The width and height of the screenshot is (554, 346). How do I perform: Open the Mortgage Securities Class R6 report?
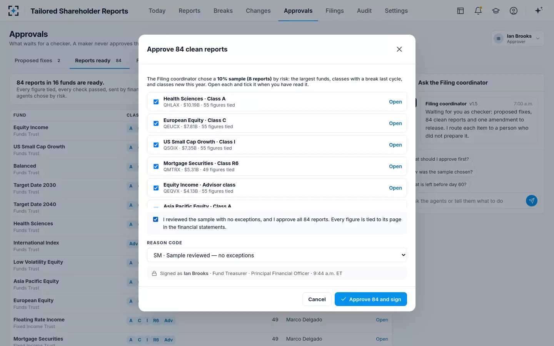tap(395, 166)
